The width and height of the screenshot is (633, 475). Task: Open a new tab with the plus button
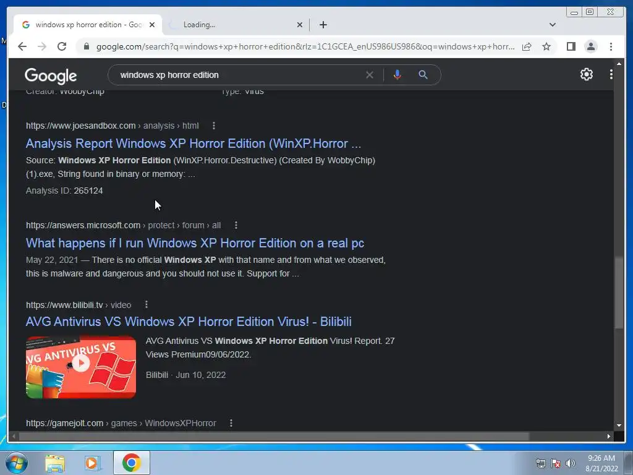[x=323, y=25]
